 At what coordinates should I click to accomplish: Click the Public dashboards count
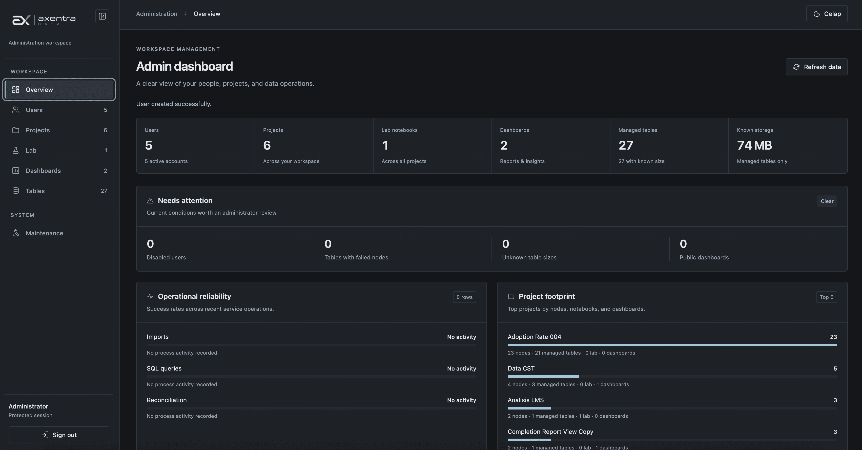(x=683, y=244)
